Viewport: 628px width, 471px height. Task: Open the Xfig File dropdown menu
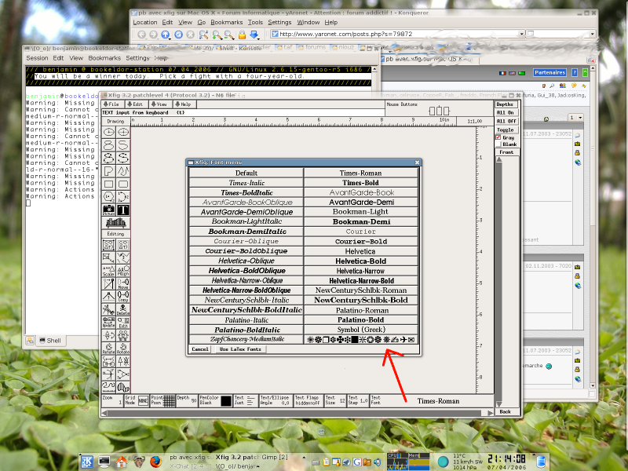click(x=111, y=104)
